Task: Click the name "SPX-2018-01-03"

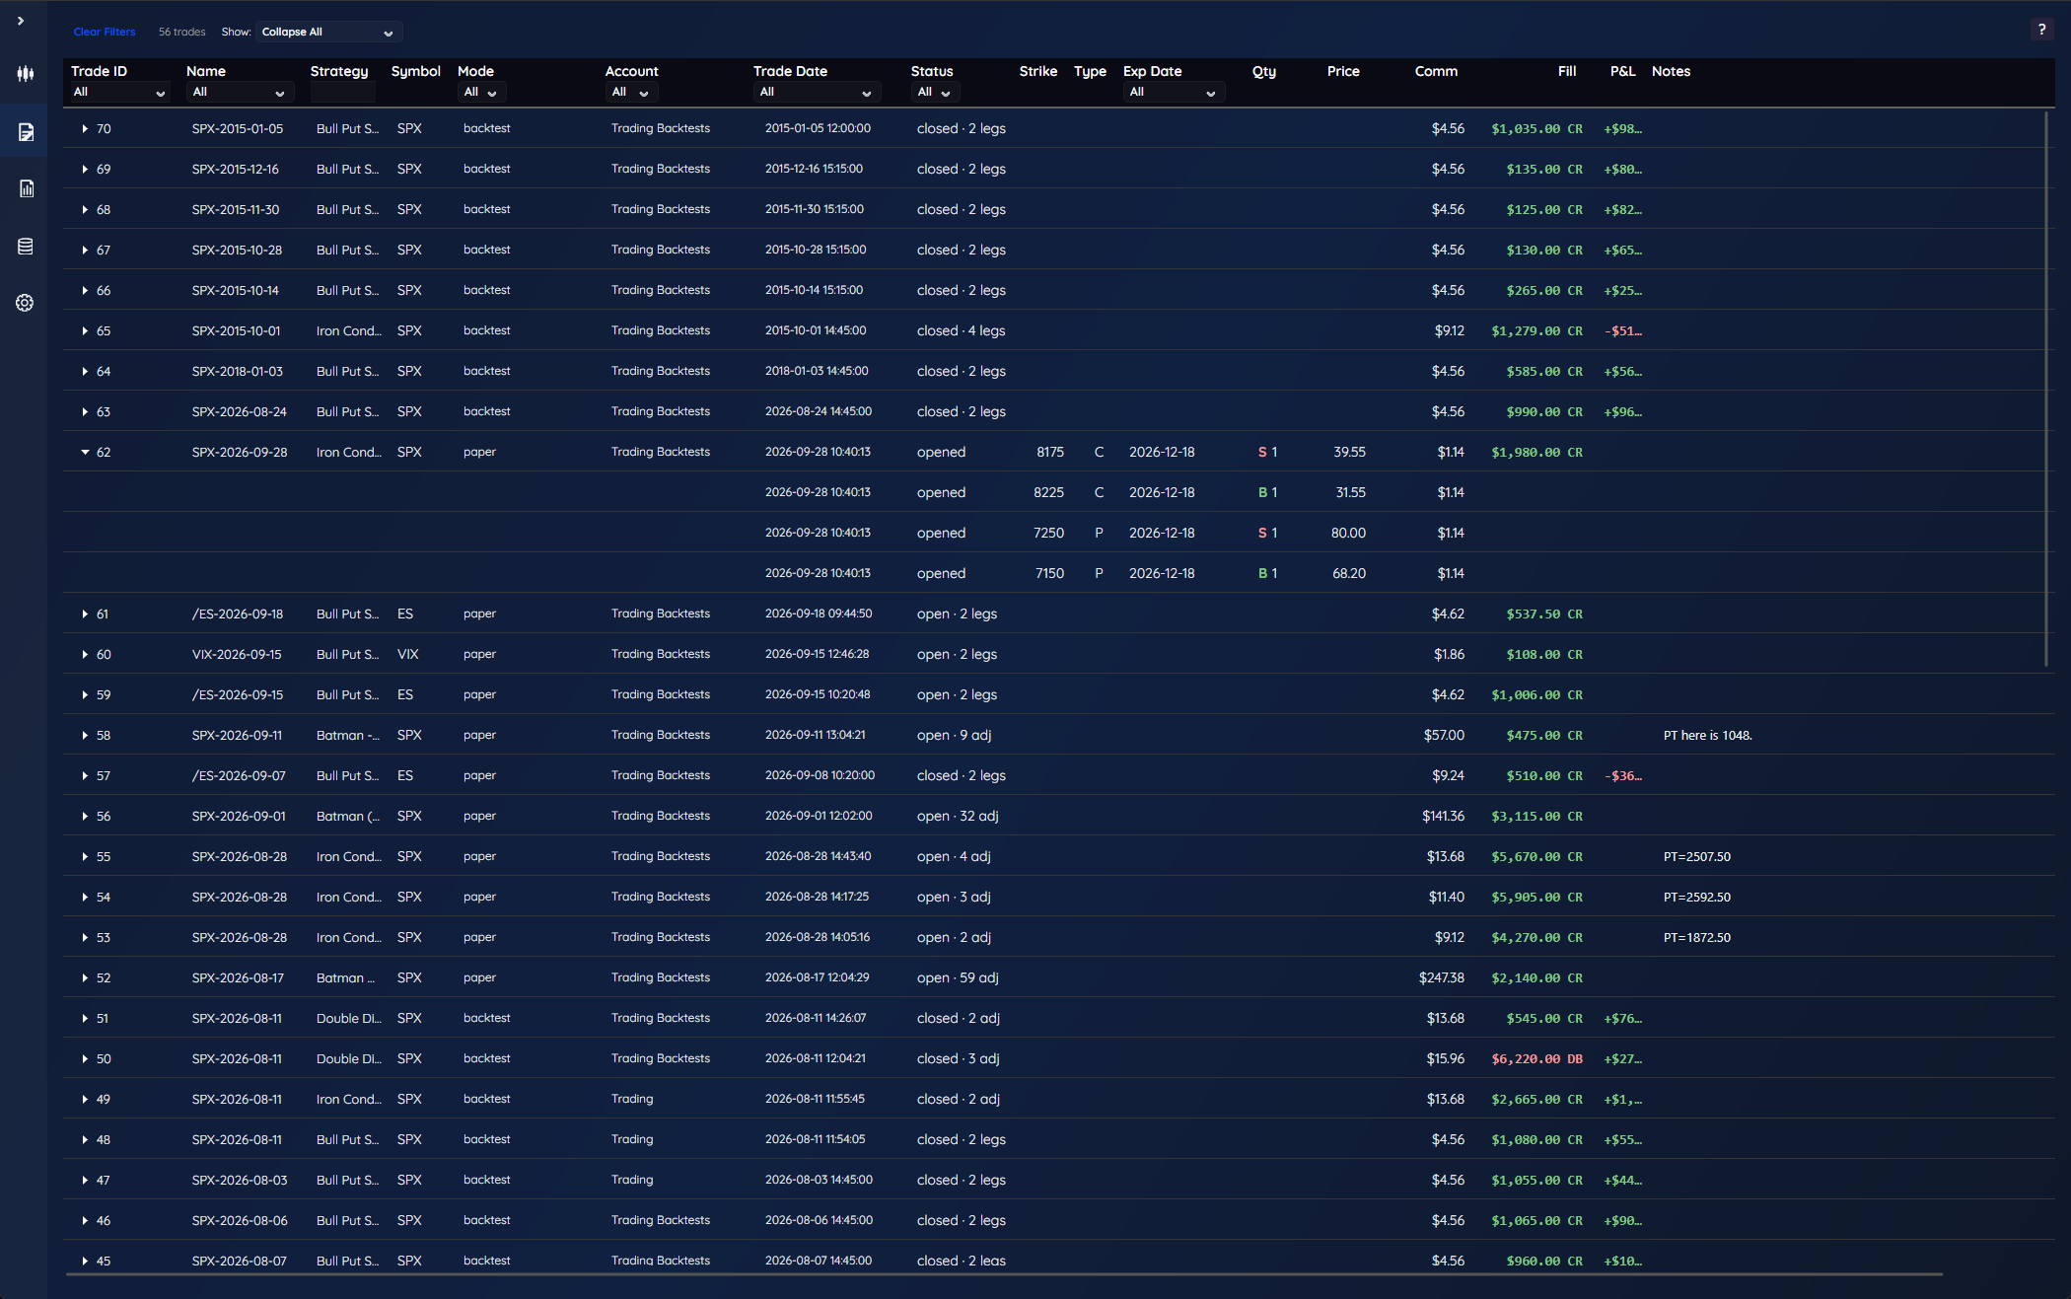Action: coord(238,372)
